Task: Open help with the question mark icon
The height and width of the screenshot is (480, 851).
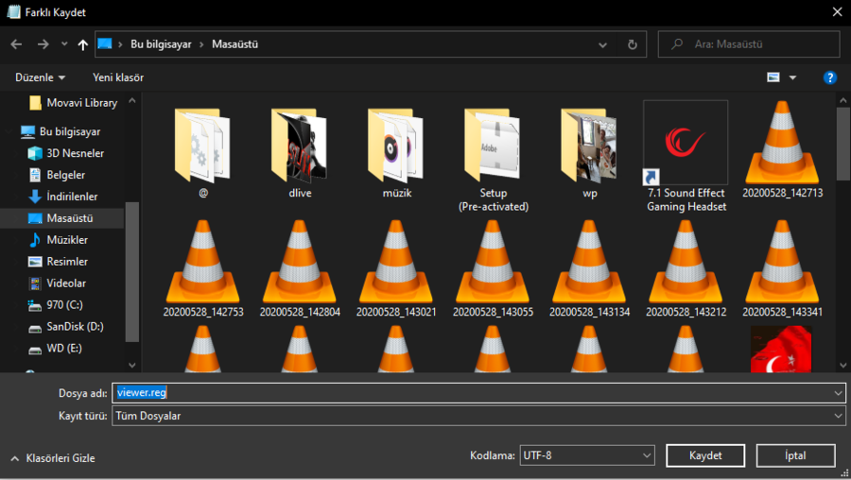Action: pos(829,77)
